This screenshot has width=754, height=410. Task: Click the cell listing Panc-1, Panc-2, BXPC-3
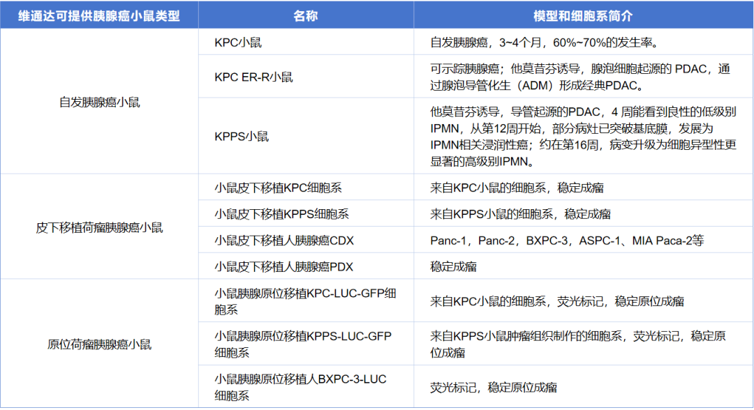[x=567, y=241]
